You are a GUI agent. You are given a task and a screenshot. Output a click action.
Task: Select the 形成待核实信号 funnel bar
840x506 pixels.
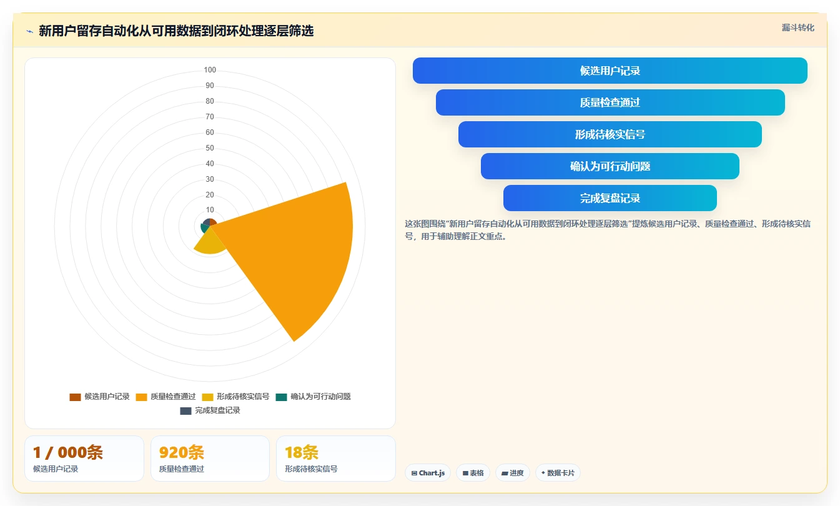coord(610,134)
